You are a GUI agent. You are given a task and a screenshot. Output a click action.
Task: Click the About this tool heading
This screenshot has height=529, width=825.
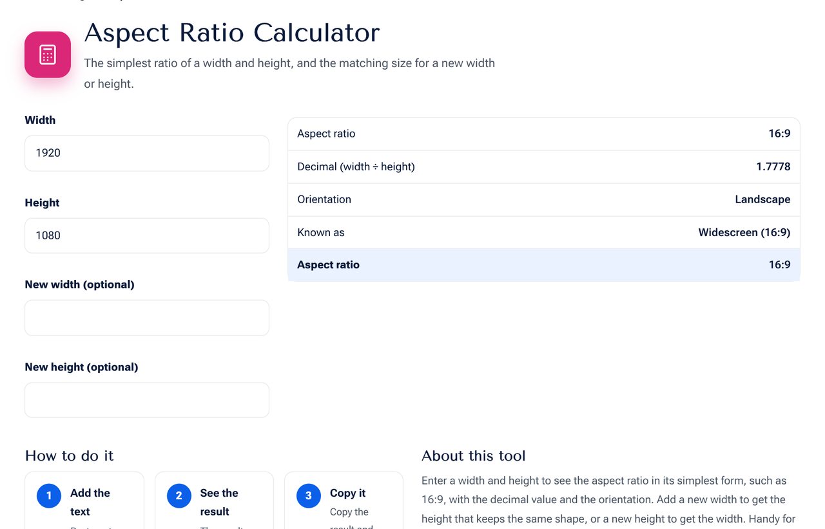point(474,455)
